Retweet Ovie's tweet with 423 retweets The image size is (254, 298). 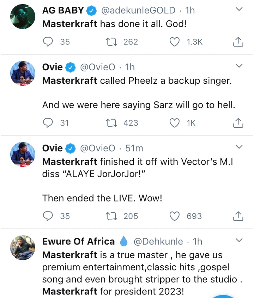click(x=111, y=123)
